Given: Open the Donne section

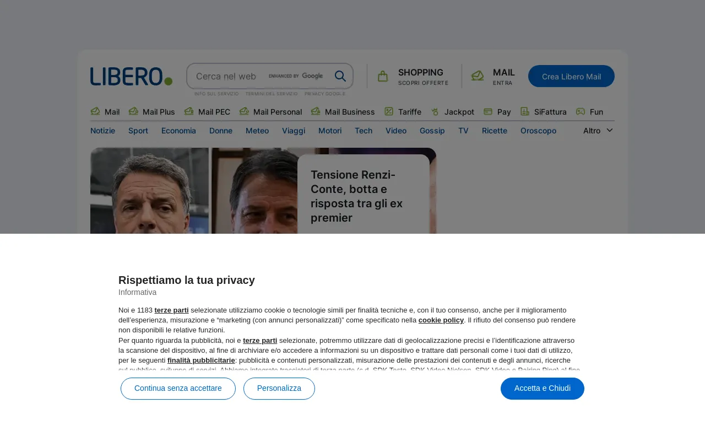Looking at the screenshot, I should tap(221, 131).
